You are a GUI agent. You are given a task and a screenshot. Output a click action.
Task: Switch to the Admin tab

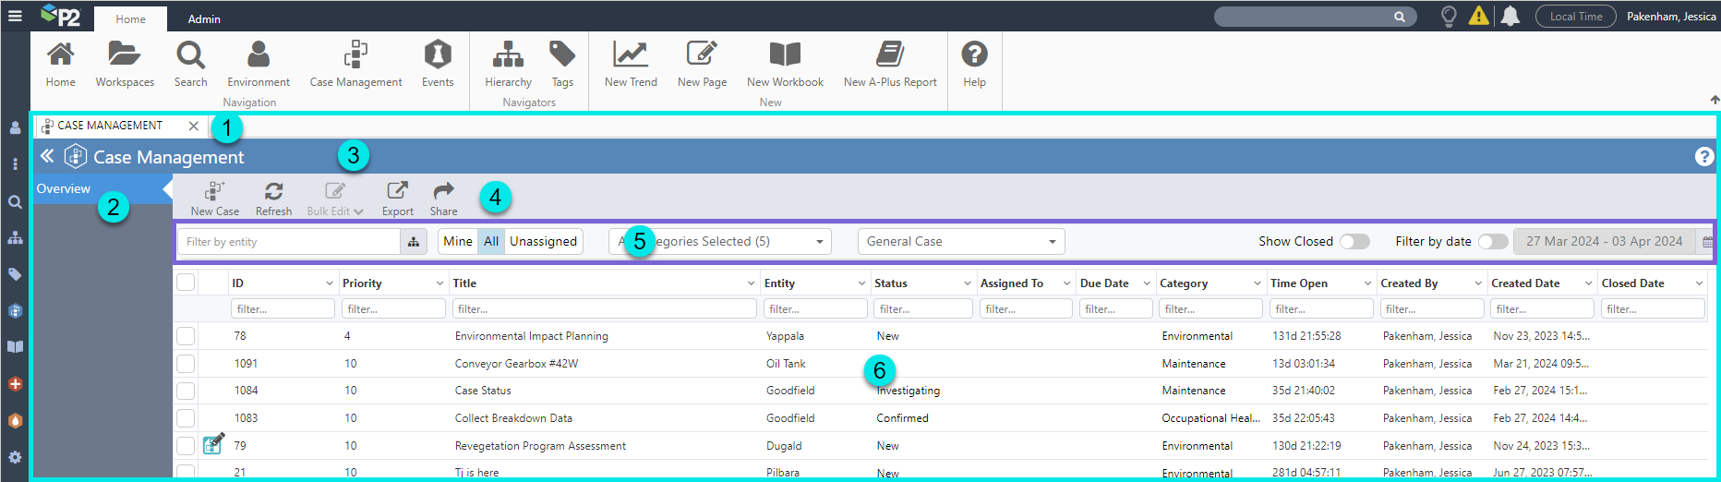point(204,19)
